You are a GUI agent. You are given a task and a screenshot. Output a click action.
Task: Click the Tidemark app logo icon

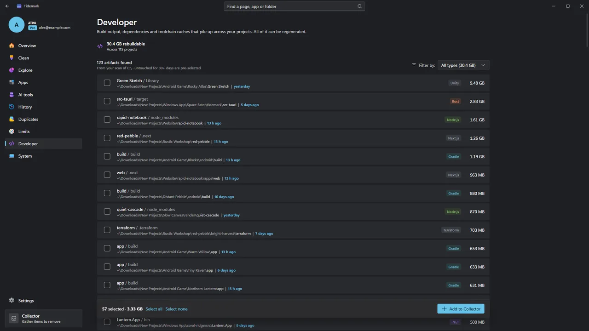coord(19,6)
